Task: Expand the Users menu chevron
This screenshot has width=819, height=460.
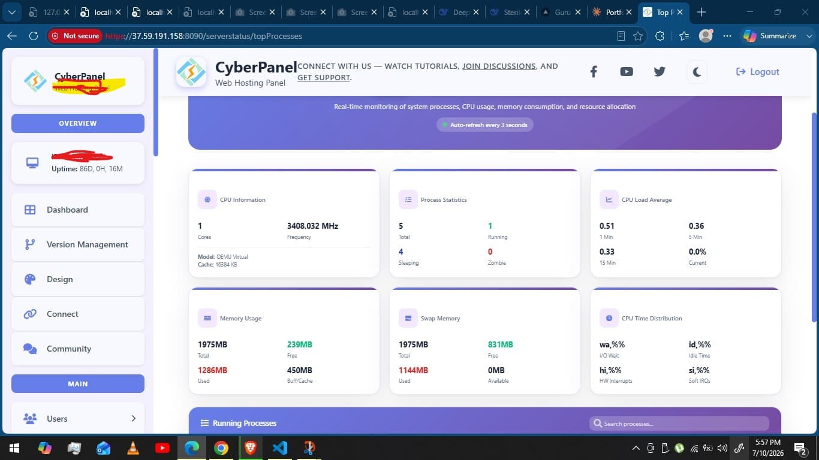Action: point(133,419)
